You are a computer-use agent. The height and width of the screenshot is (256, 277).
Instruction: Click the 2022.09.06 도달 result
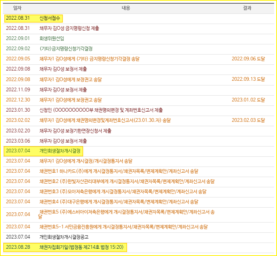248,59
